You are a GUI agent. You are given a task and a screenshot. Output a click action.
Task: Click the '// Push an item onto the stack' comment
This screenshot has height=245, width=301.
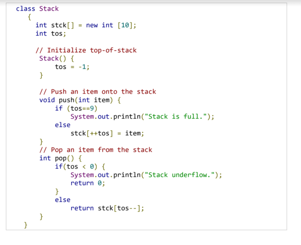[x=98, y=92]
